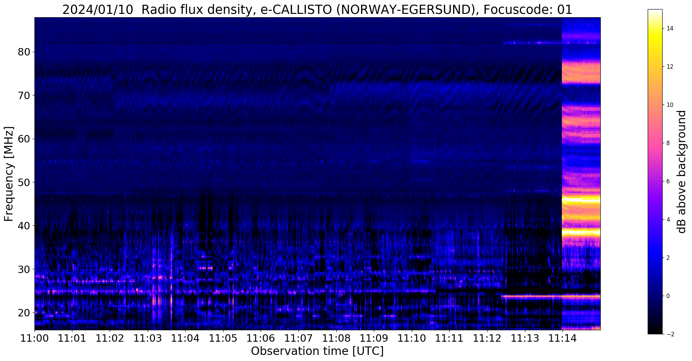Image resolution: width=692 pixels, height=361 pixels.
Task: Click the 11:05 time tick label
Action: [x=223, y=338]
